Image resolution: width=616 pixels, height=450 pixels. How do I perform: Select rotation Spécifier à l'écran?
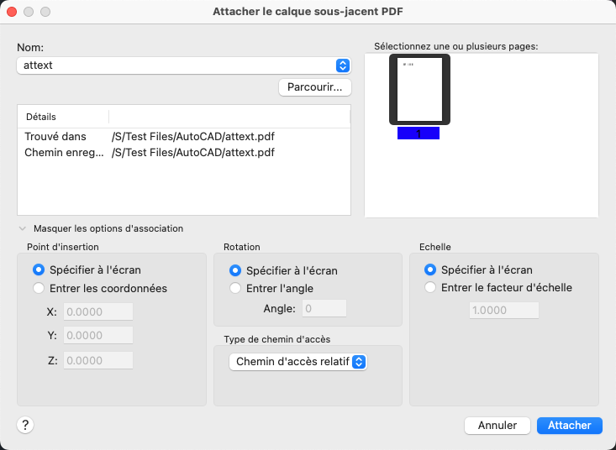pos(236,270)
